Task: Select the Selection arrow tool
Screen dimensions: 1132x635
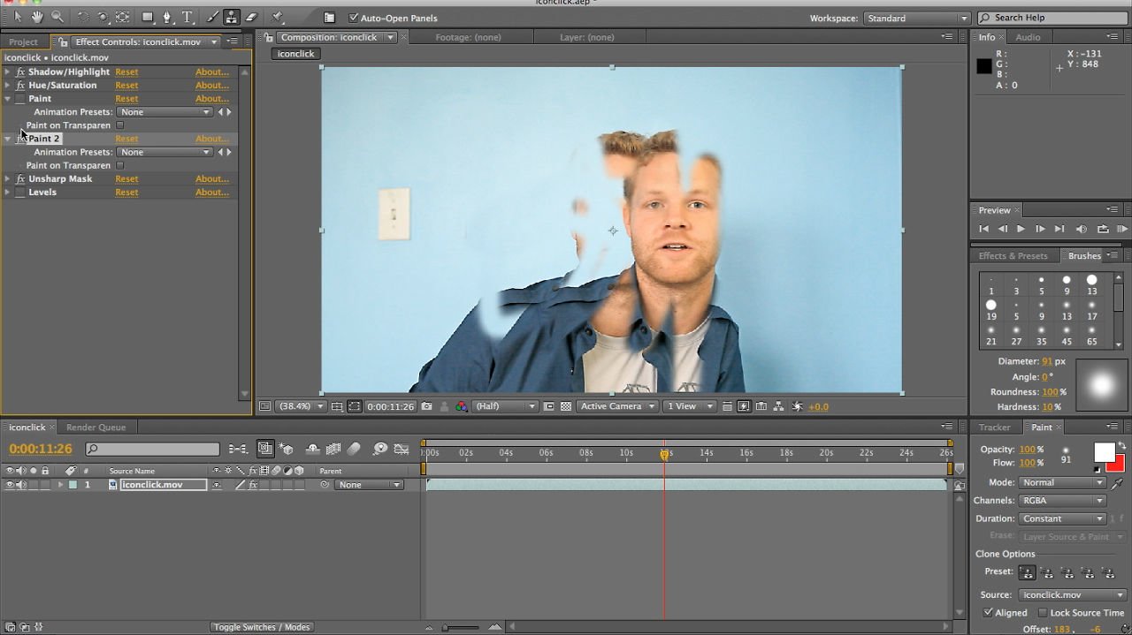Action: click(17, 17)
